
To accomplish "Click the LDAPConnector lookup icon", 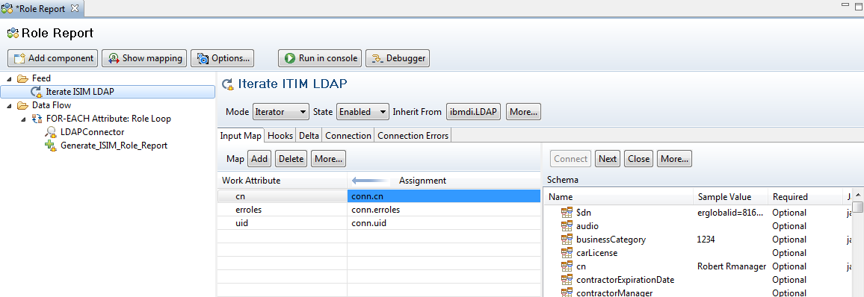I will point(52,132).
